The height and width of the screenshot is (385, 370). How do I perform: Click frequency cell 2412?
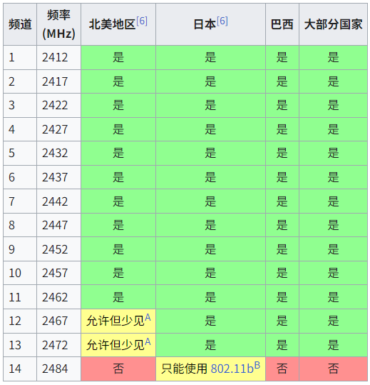[x=58, y=57]
